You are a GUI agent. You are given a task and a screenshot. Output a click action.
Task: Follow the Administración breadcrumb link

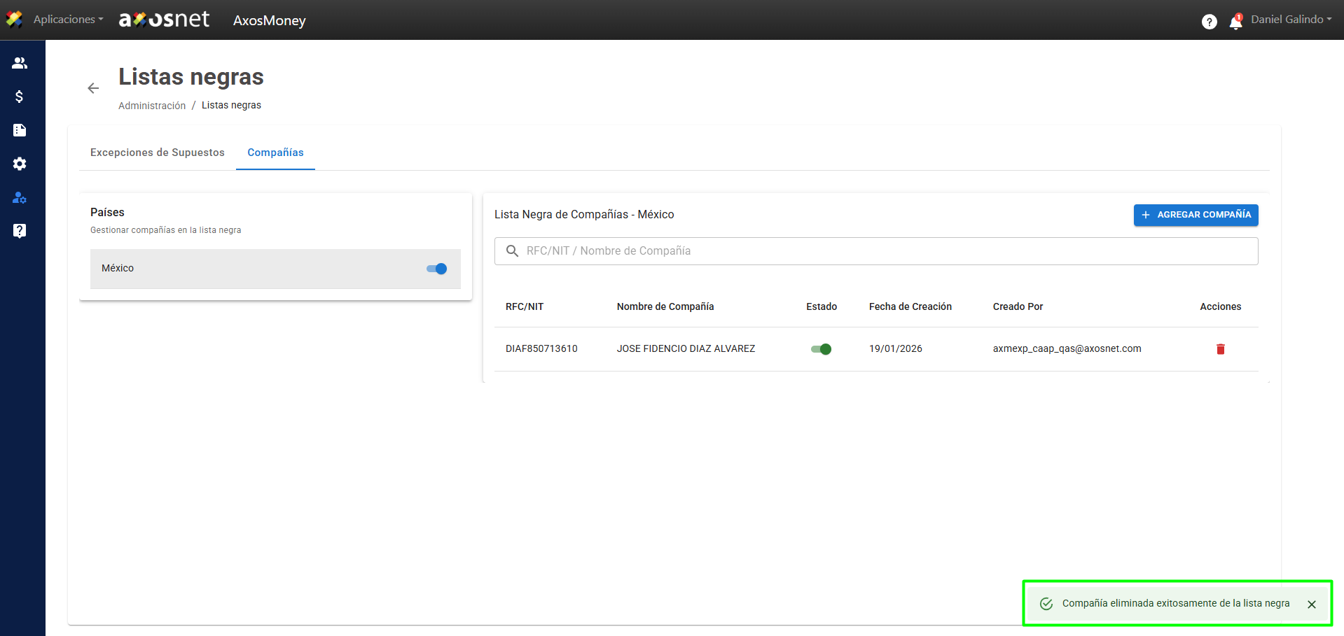coord(152,106)
